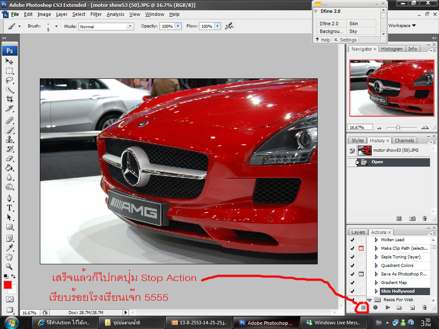
Task: Toggle dialog for Save As Photoshop action
Action: pyautogui.click(x=361, y=274)
